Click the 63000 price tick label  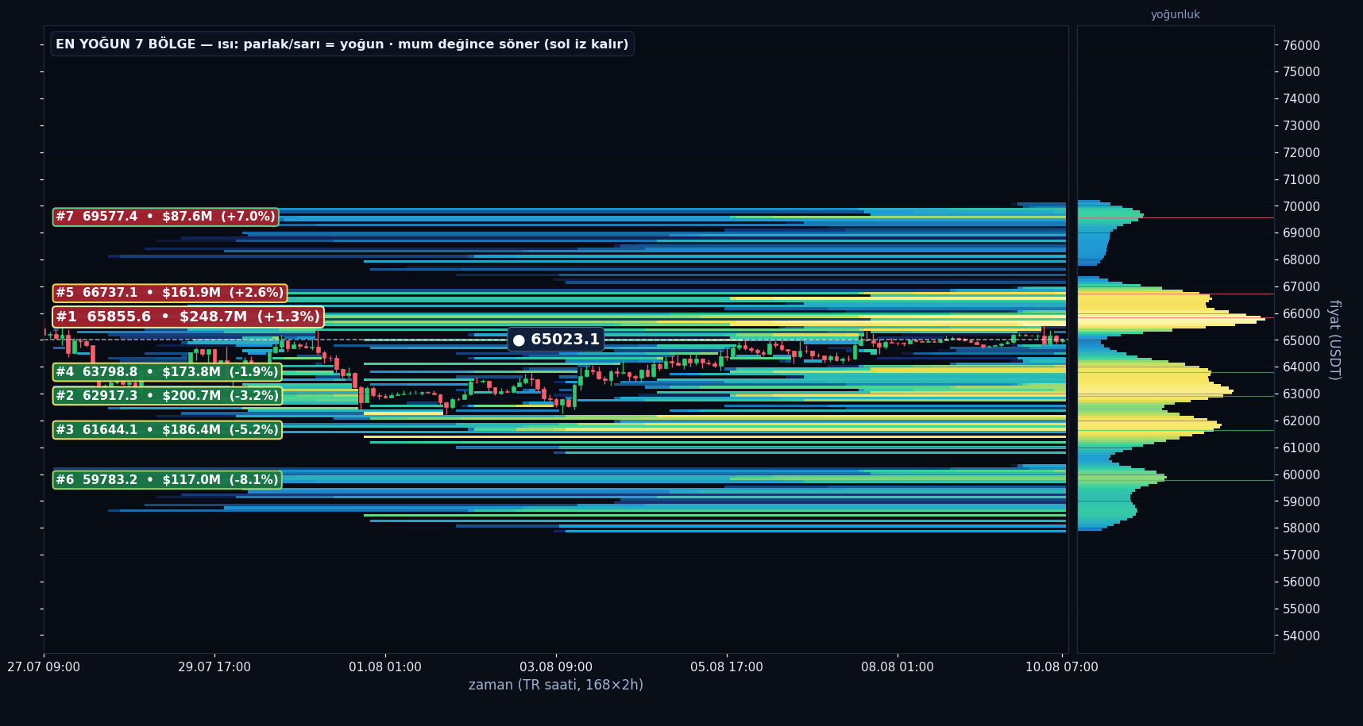click(x=1301, y=394)
